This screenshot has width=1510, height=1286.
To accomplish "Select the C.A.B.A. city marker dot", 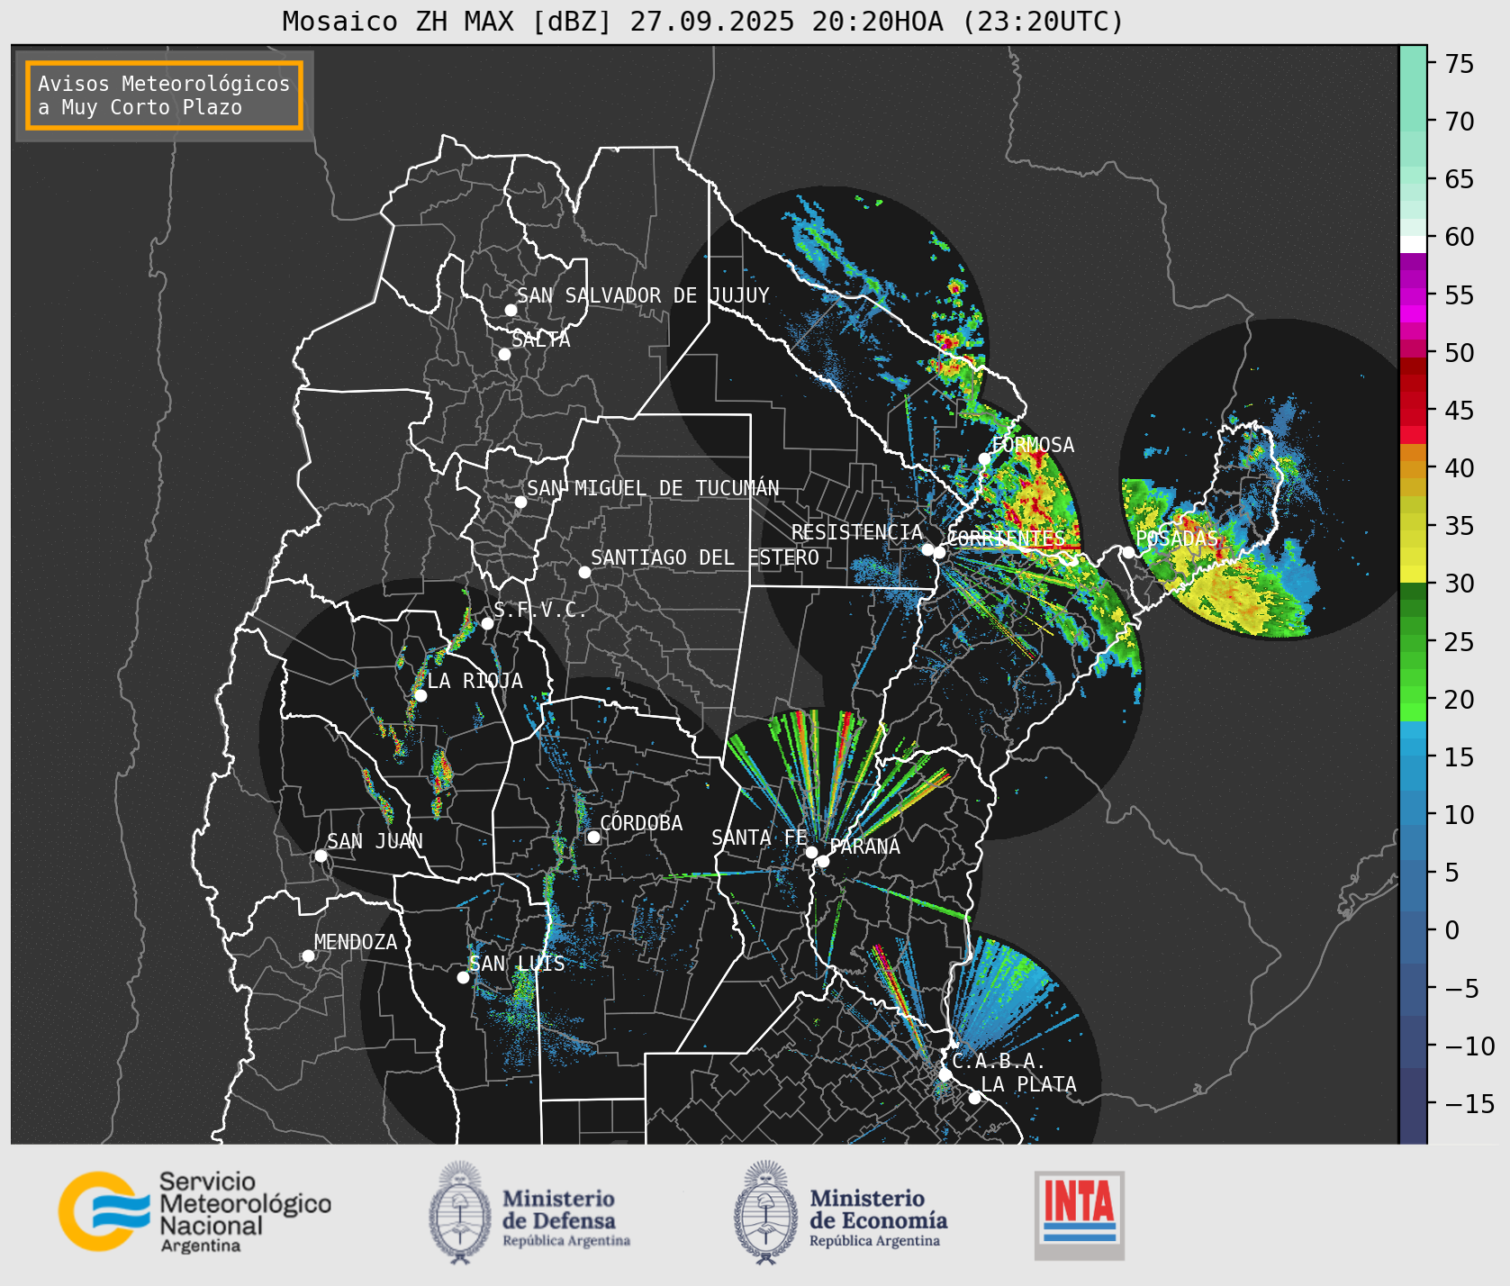I will click(x=945, y=1074).
